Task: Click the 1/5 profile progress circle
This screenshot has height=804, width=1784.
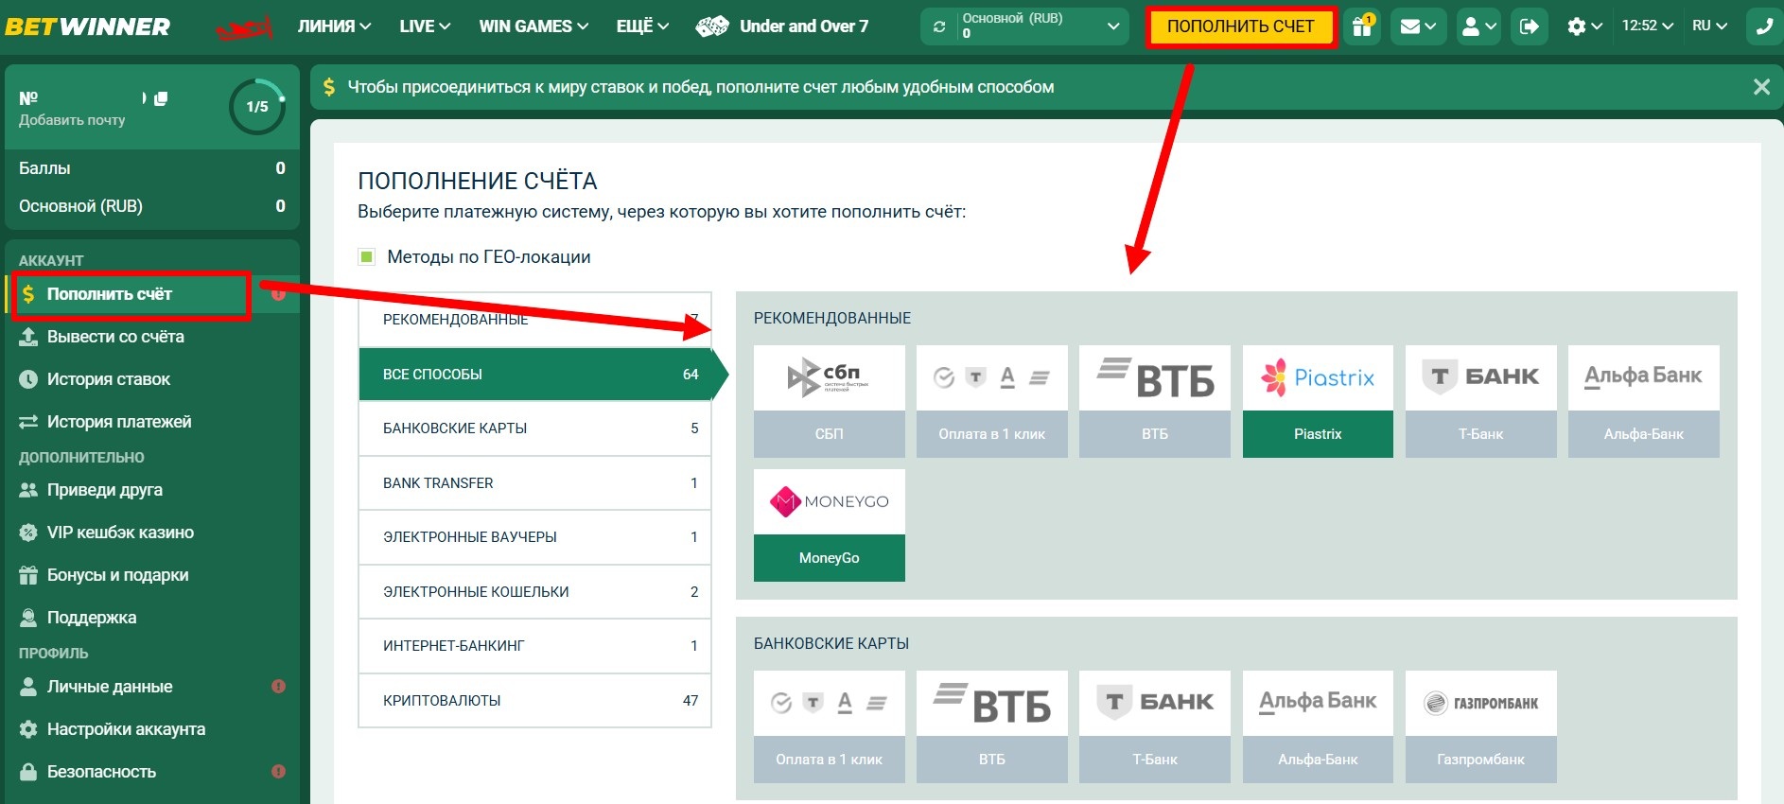Action: click(x=256, y=107)
